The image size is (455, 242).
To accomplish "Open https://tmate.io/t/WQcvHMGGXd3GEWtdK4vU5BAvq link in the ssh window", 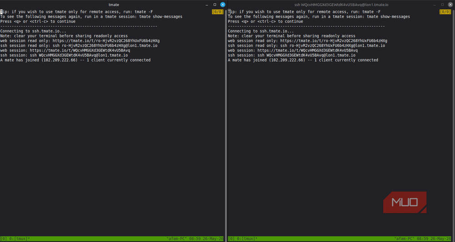I will coord(308,50).
